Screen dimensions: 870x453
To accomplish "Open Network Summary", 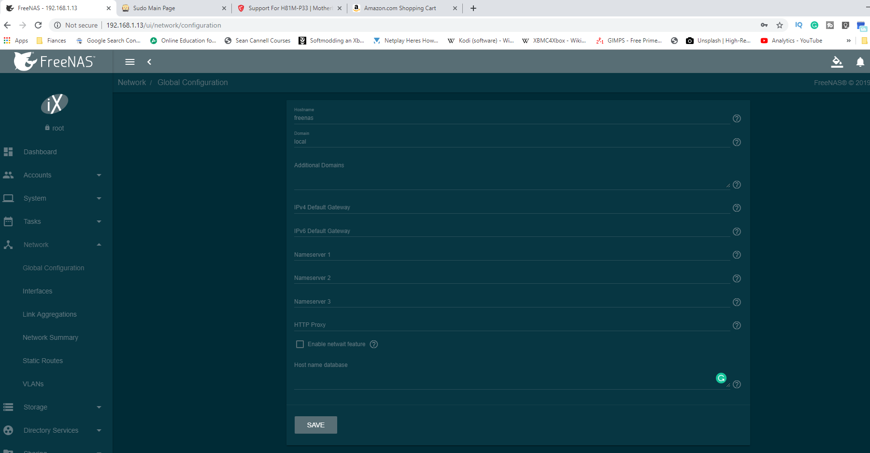I will (50, 337).
